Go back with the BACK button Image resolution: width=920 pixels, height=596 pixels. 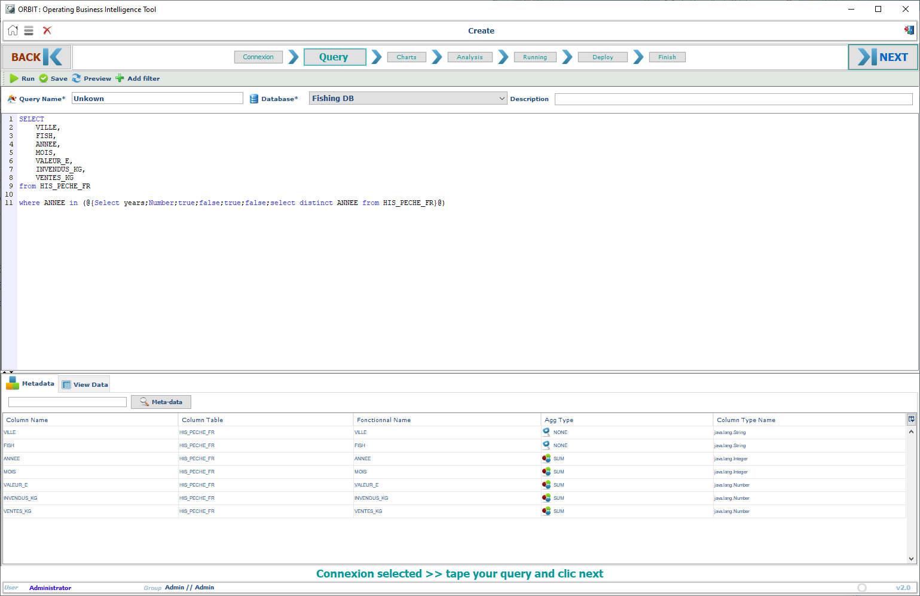point(36,57)
